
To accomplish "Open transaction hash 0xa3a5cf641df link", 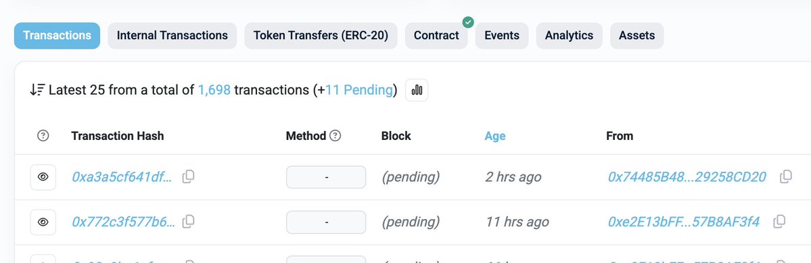I will pyautogui.click(x=123, y=177).
